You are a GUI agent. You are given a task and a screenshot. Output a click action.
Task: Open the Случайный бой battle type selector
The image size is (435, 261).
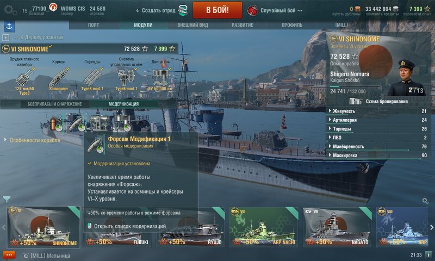[x=275, y=10]
